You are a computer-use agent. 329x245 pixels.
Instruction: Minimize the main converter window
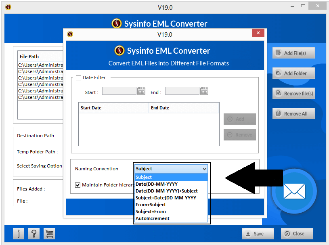tap(292, 7)
